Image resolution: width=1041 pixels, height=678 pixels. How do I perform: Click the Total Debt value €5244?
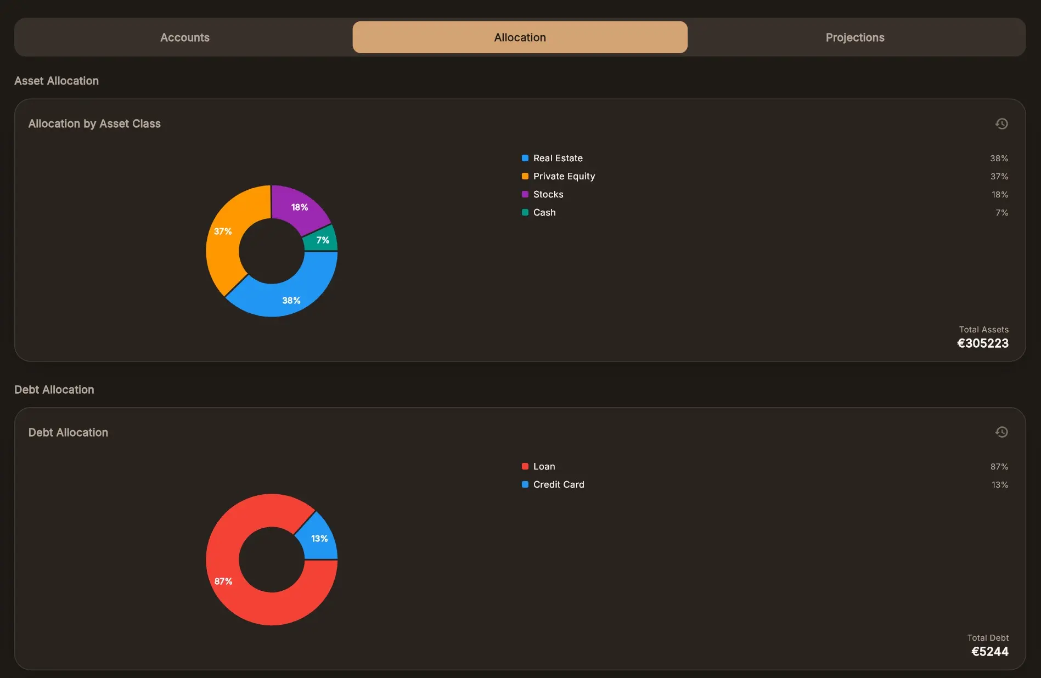(990, 652)
